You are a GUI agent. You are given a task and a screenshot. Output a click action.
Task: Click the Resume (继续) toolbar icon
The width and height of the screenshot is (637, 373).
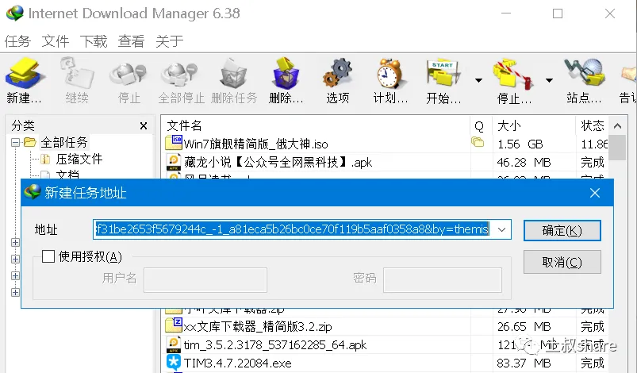pos(77,80)
